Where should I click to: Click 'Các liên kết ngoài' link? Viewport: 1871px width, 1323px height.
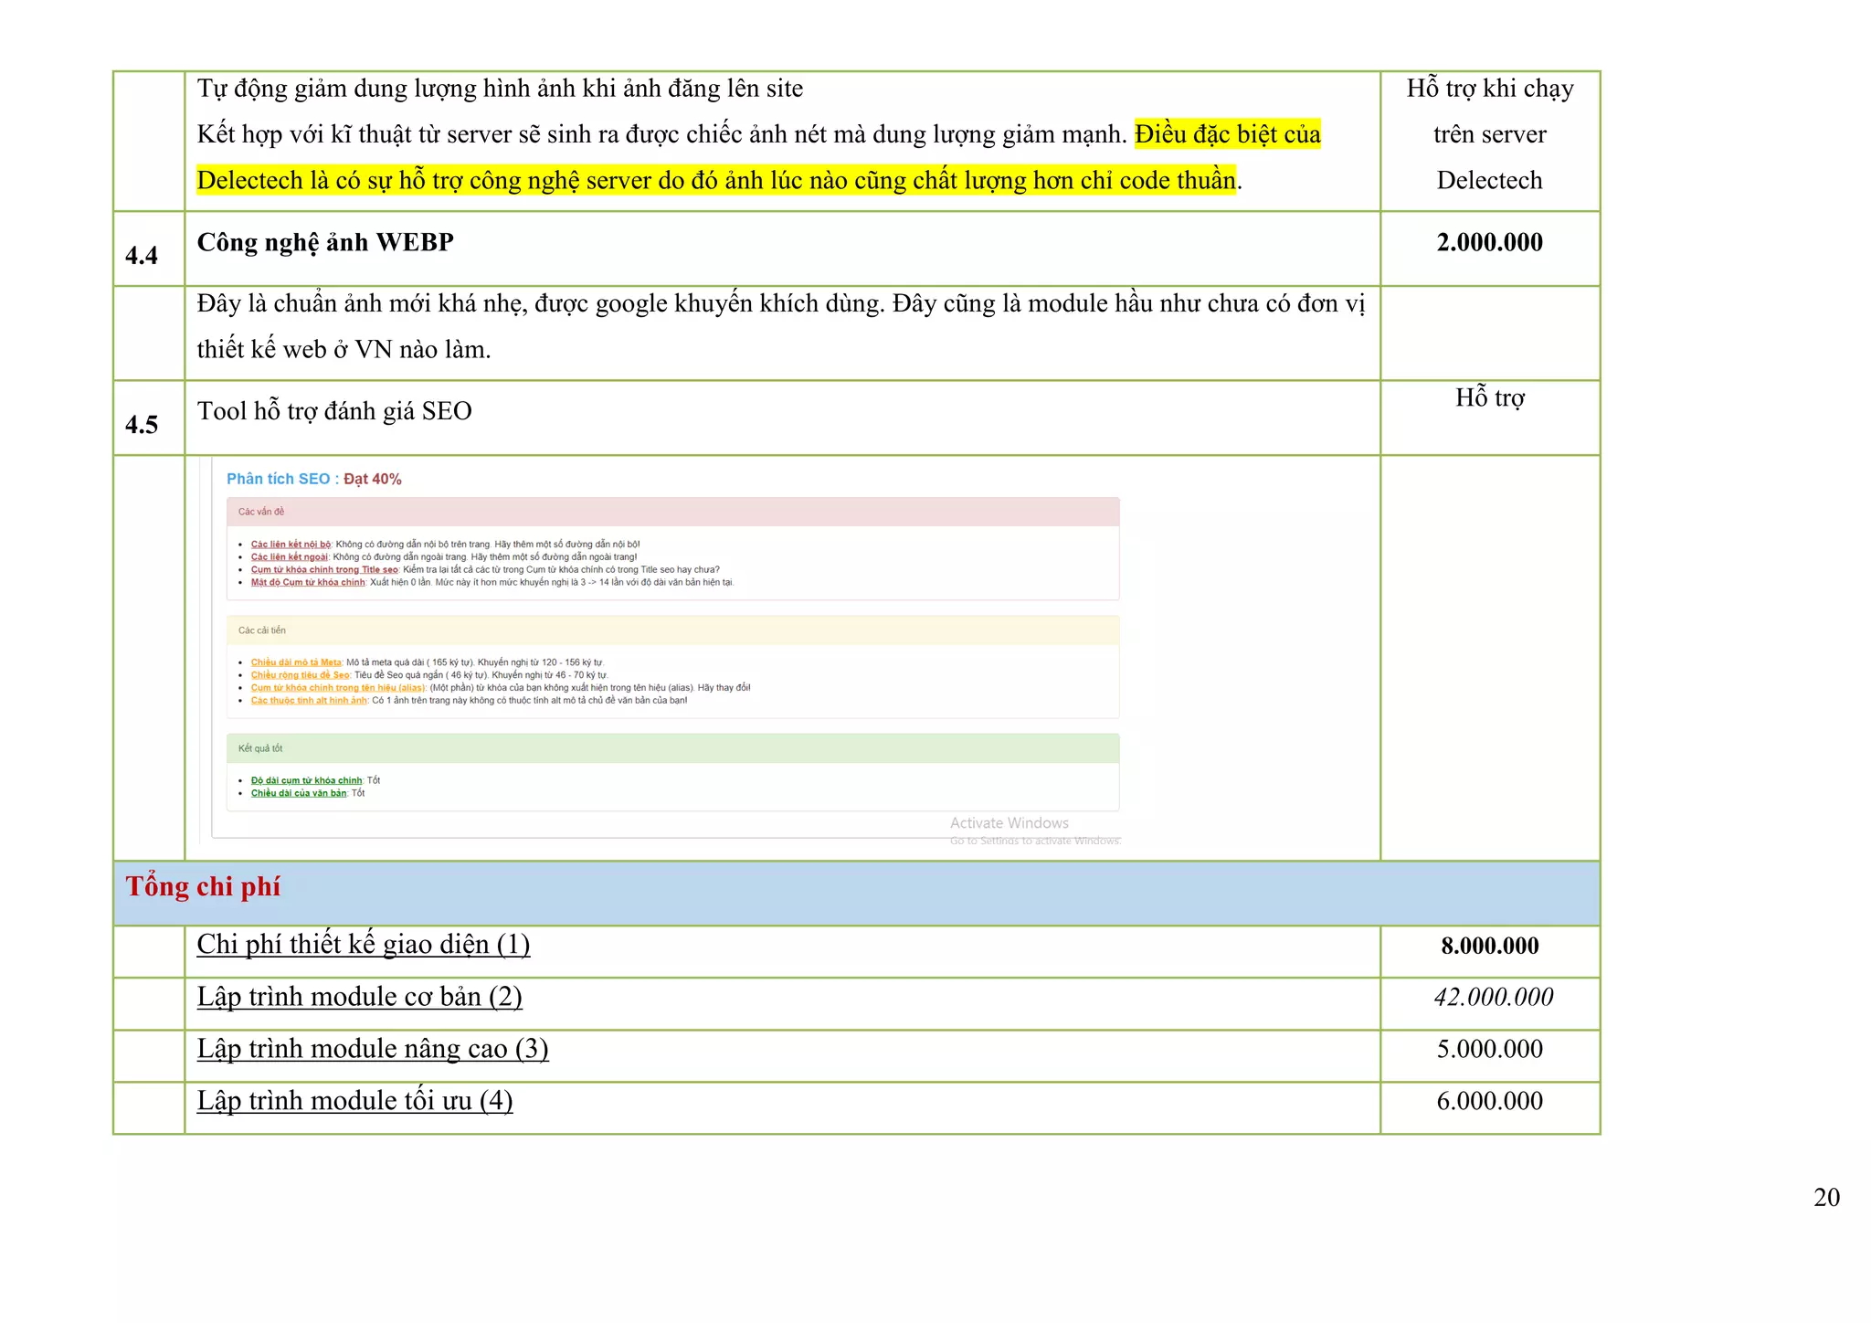pos(289,557)
